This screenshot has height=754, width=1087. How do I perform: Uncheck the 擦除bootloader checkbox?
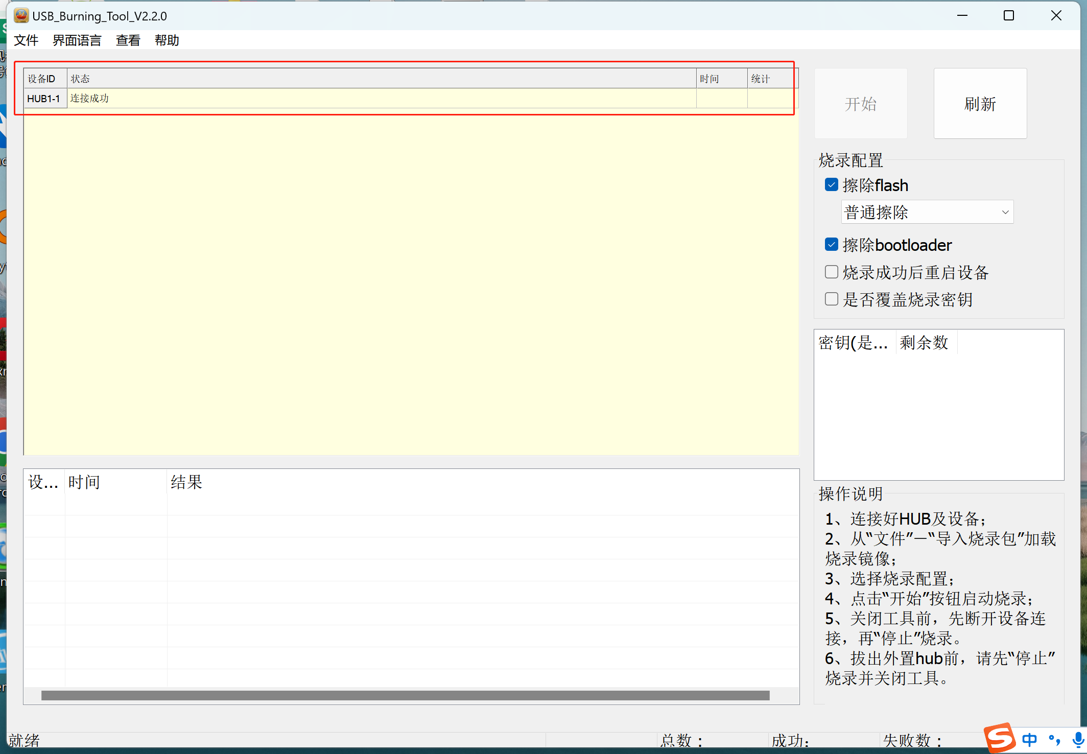[x=831, y=245]
